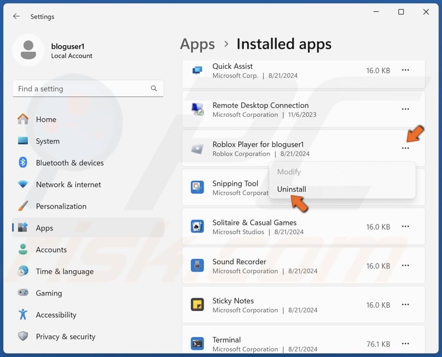
Task: Click the Settings back arrow
Action: (16, 16)
